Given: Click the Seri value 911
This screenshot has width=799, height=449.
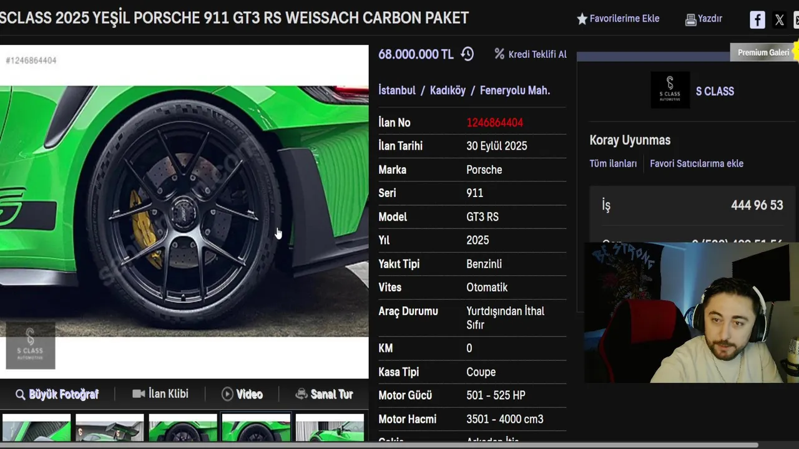Looking at the screenshot, I should (475, 193).
